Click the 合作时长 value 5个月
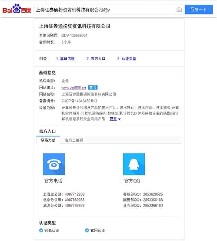This screenshot has height=241, width=217. tap(66, 42)
